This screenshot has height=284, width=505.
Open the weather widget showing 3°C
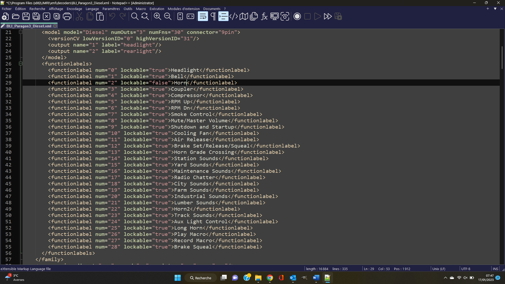14,278
